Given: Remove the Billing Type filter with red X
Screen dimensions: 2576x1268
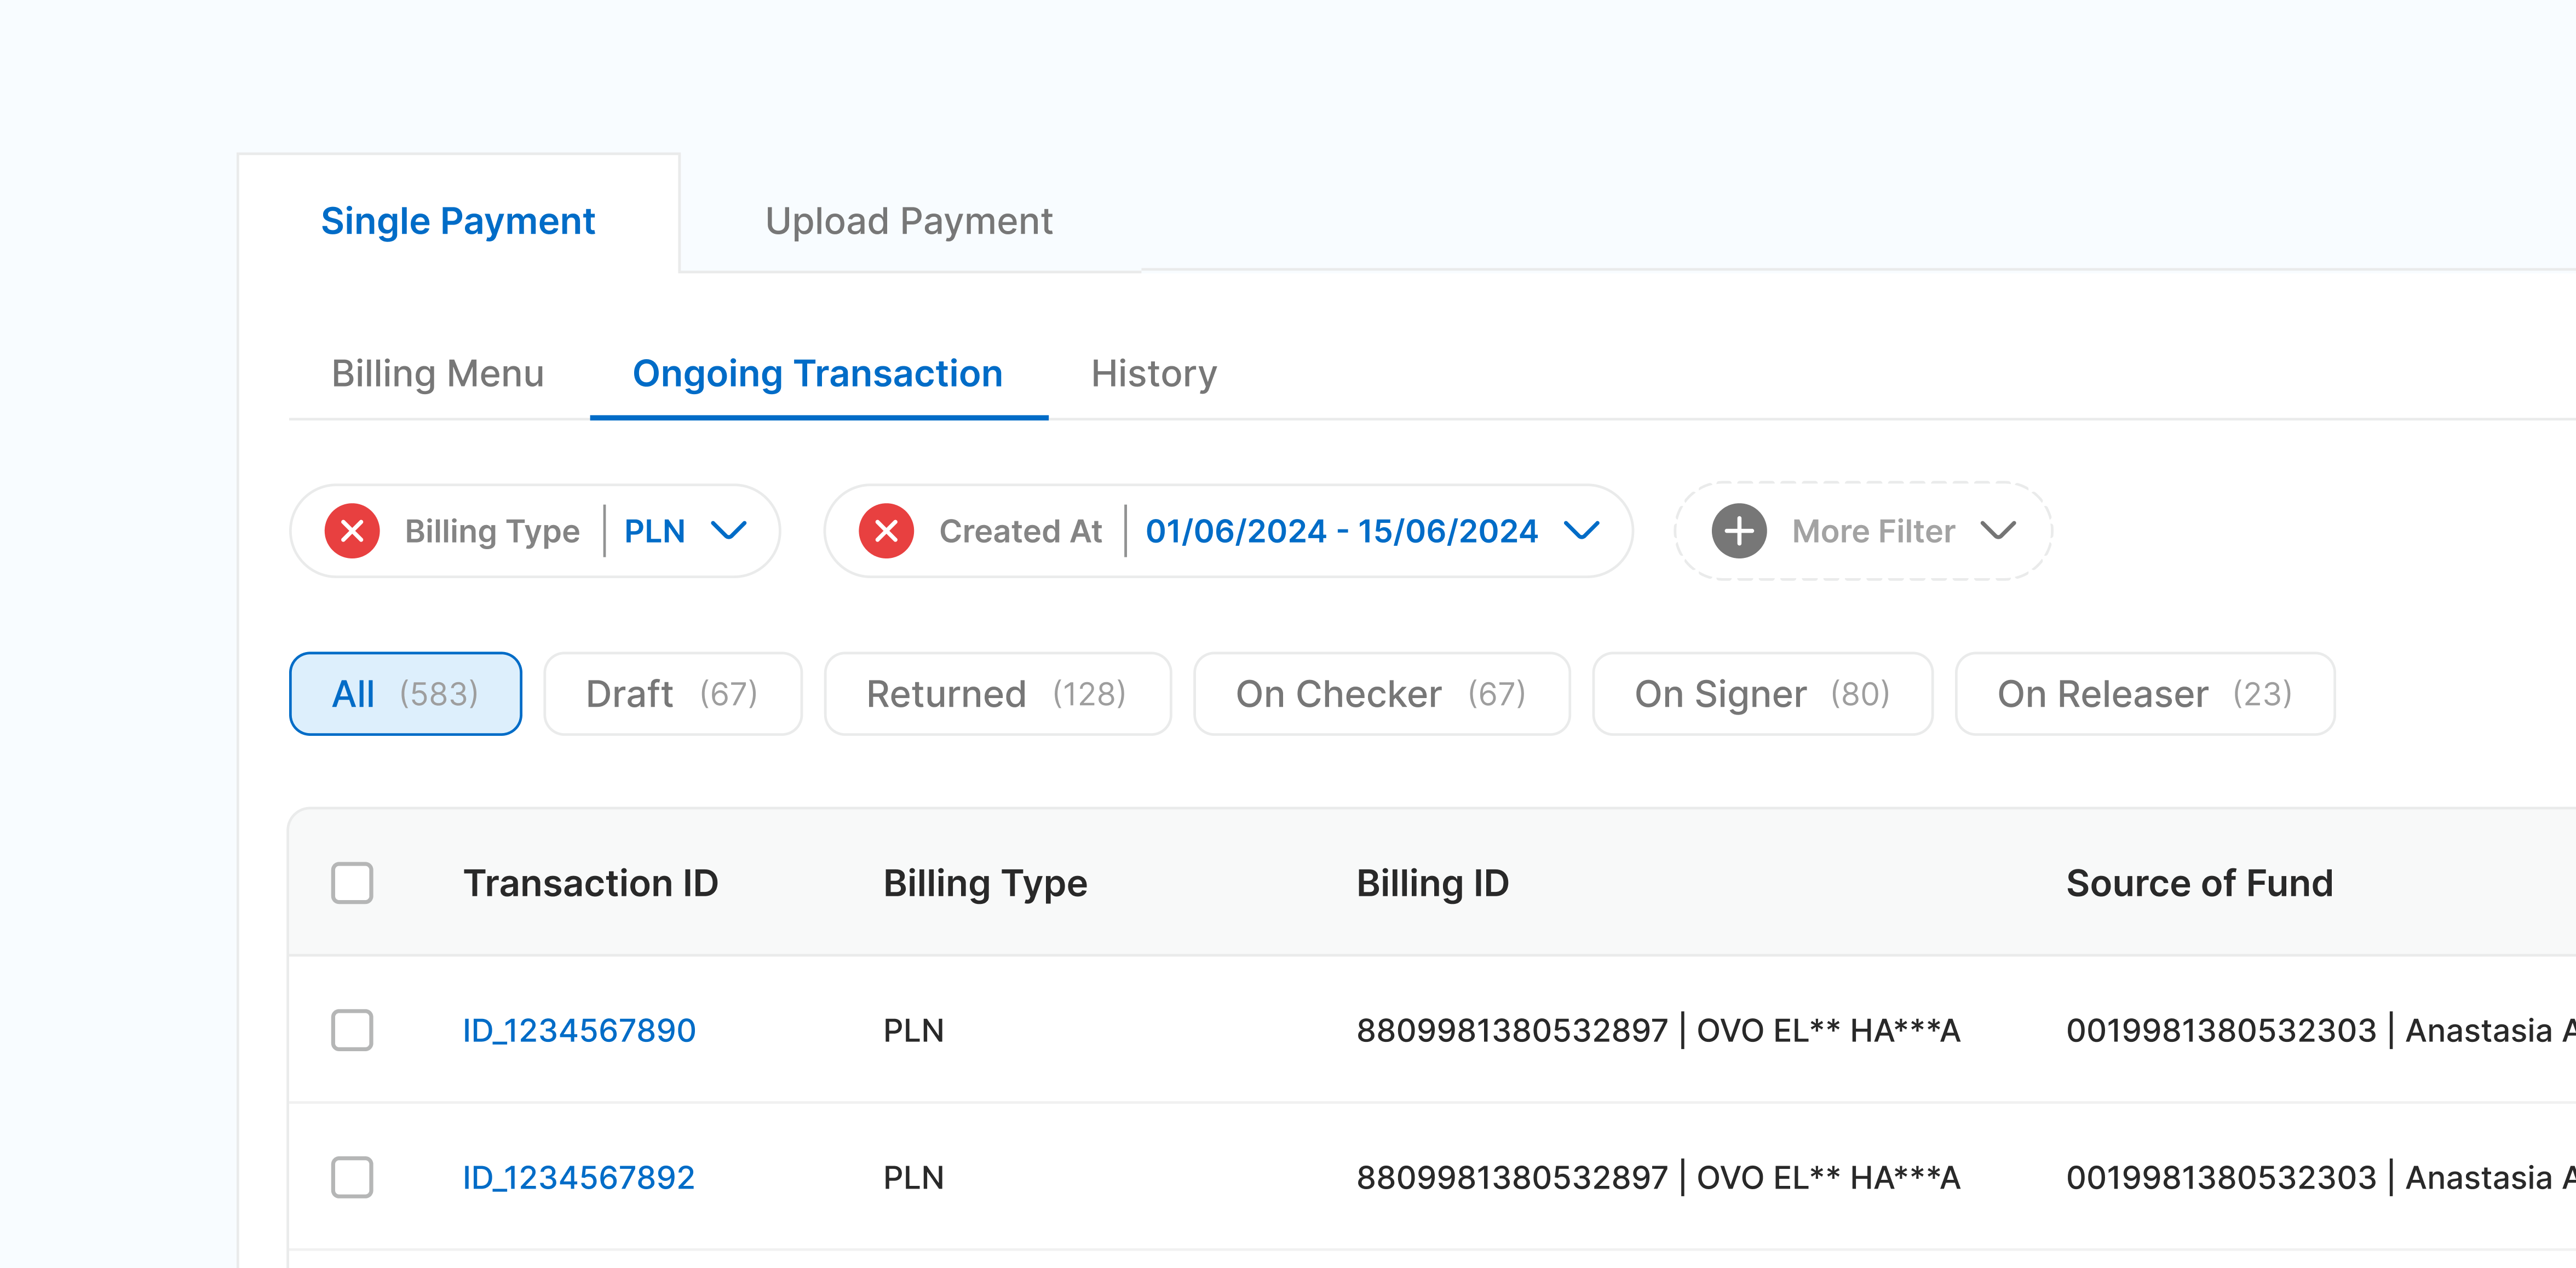Looking at the screenshot, I should [x=352, y=531].
